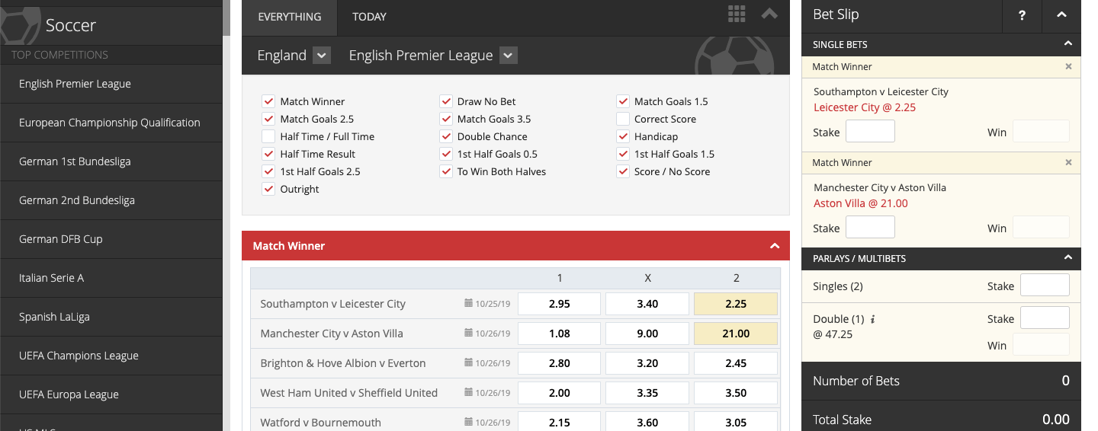Remove the Leicester City bet from the slip
Image resolution: width=1098 pixels, height=431 pixels.
(1068, 66)
